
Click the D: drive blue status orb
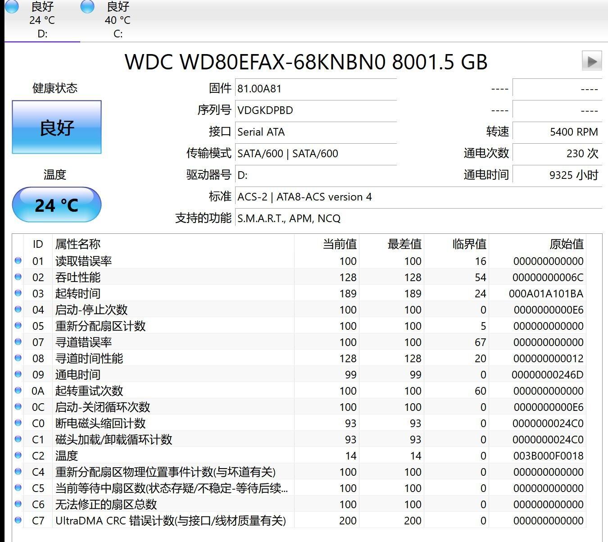tap(13, 6)
